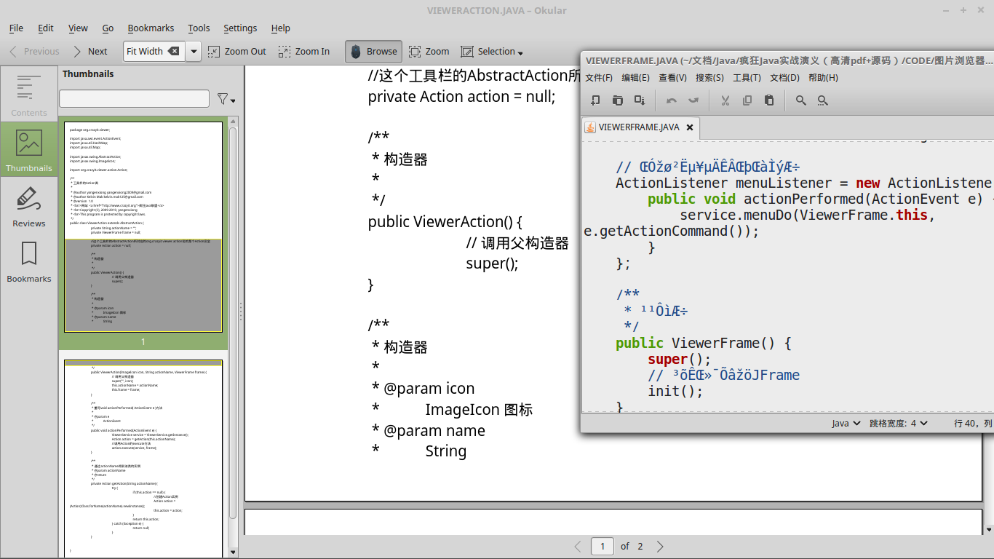Image resolution: width=994 pixels, height=559 pixels.
Task: Open the File menu in Okular
Action: tap(16, 28)
